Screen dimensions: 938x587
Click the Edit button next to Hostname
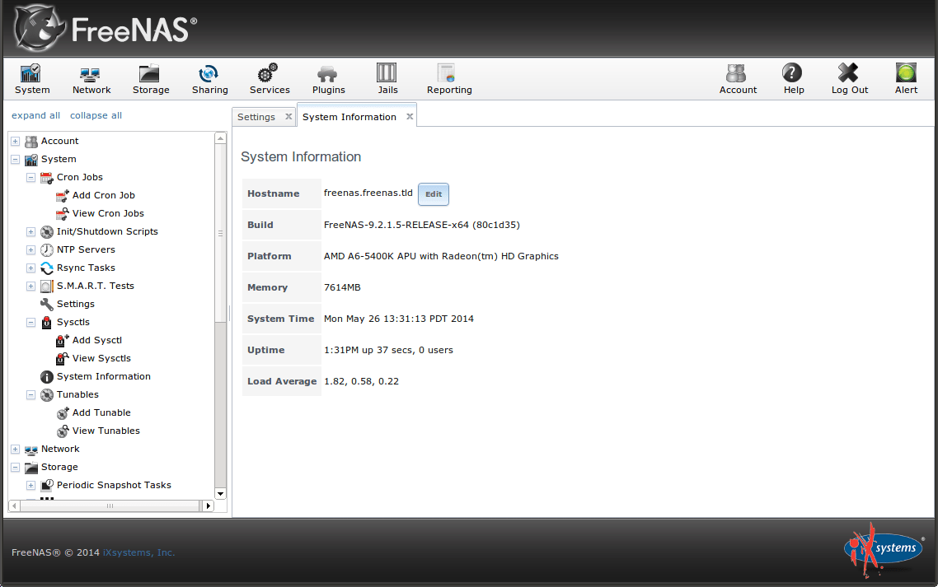(x=433, y=194)
